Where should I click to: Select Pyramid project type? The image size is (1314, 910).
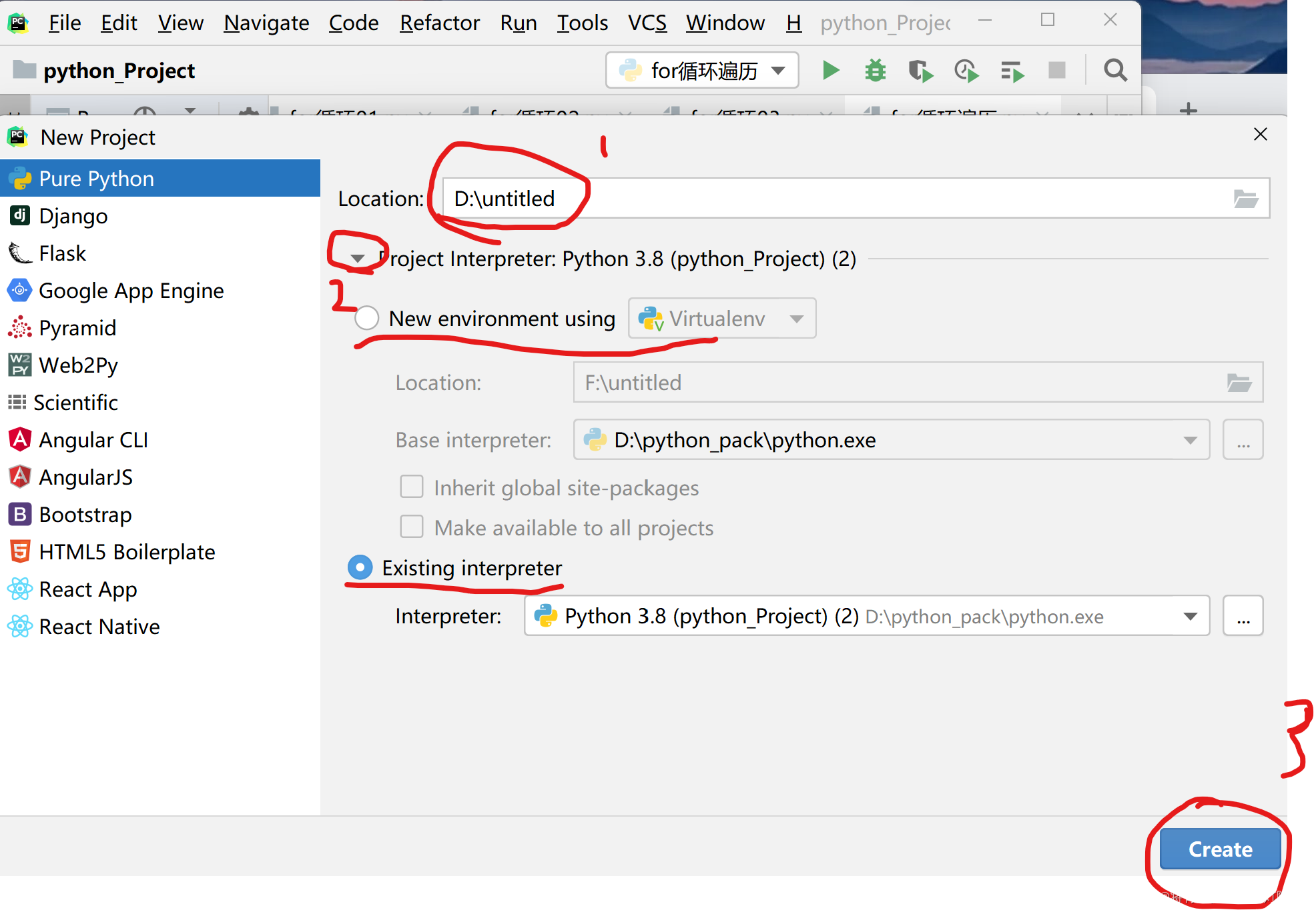[160, 328]
